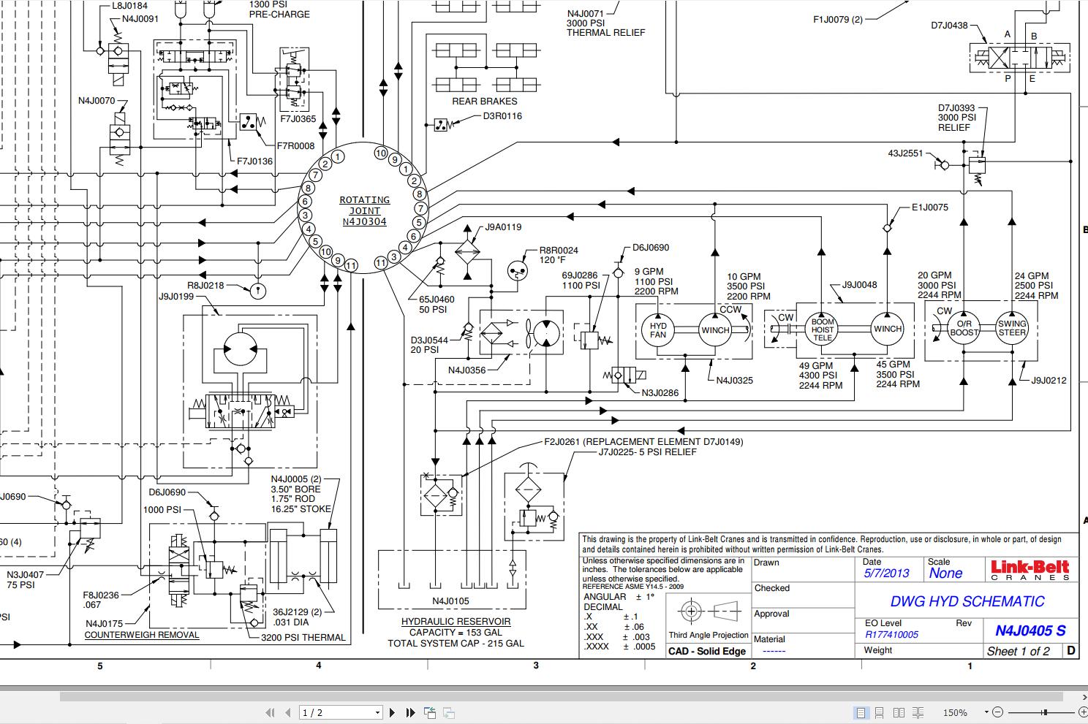This screenshot has height=724, width=1088.
Task: Jump to the last page
Action: pyautogui.click(x=410, y=712)
